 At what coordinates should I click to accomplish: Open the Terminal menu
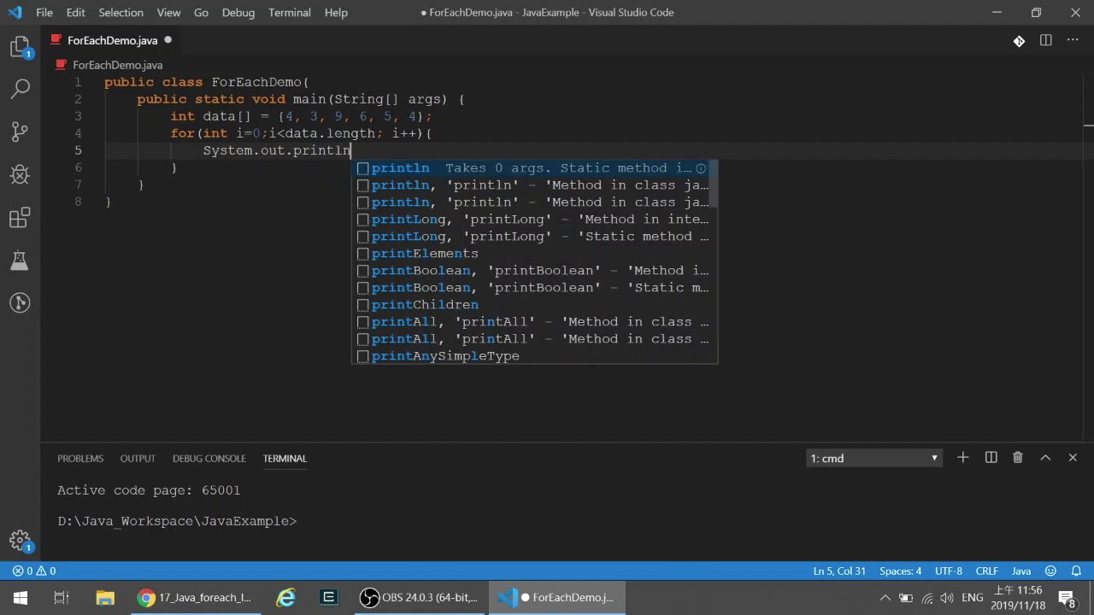tap(289, 13)
